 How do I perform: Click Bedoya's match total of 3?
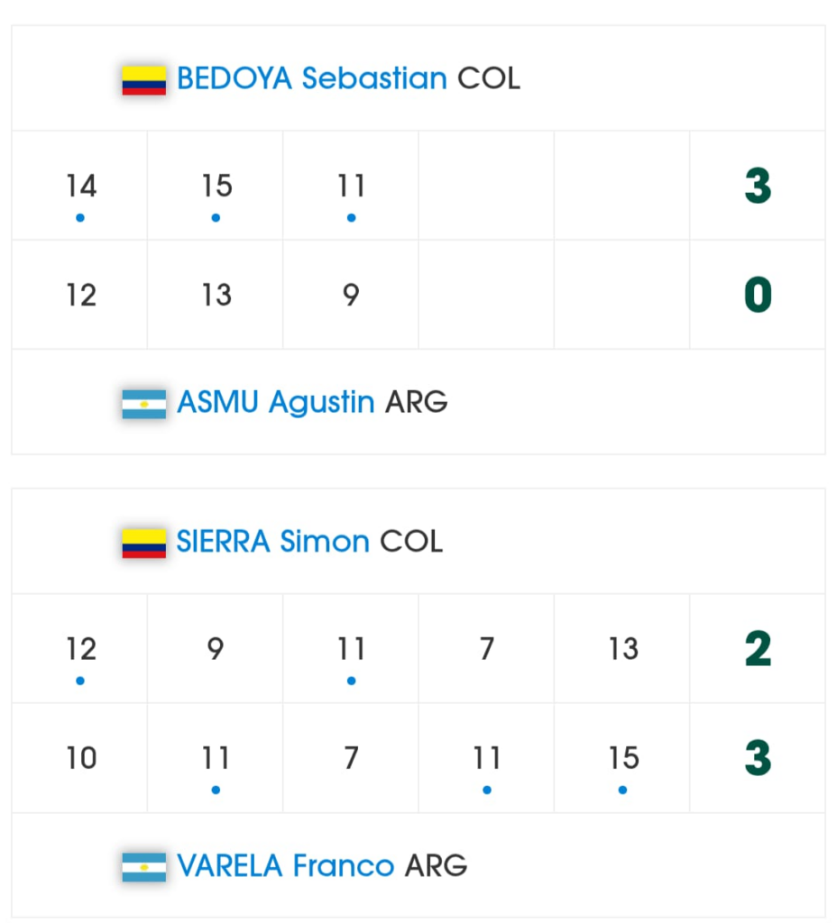(758, 187)
